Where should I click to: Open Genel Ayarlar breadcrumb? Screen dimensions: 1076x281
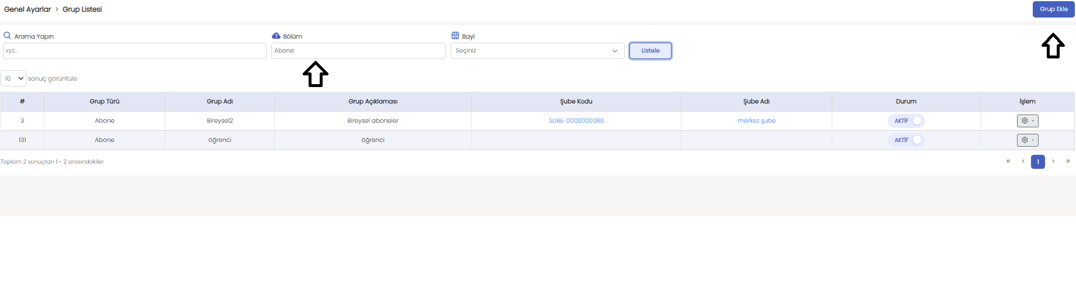(27, 9)
